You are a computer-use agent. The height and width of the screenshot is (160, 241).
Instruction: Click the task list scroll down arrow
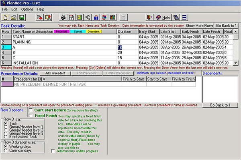click(236, 63)
